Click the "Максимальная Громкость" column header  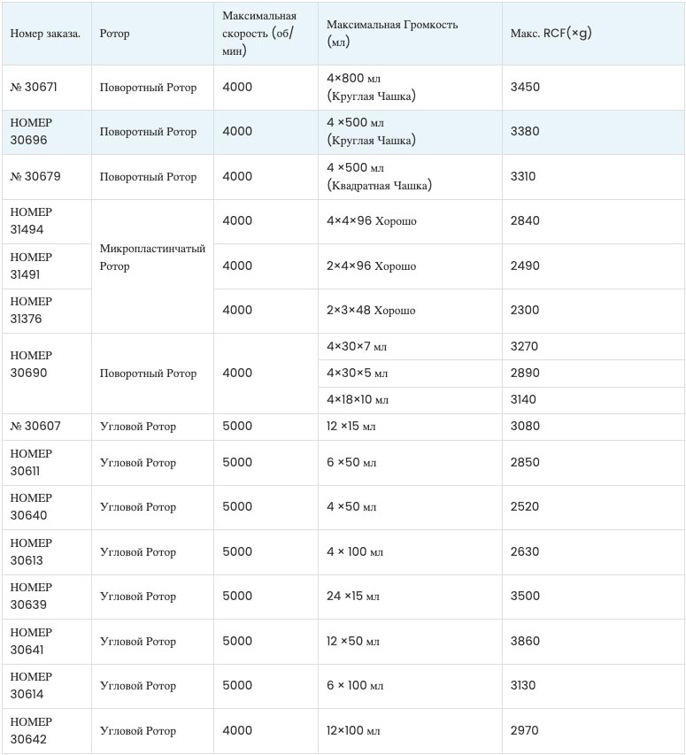click(392, 34)
